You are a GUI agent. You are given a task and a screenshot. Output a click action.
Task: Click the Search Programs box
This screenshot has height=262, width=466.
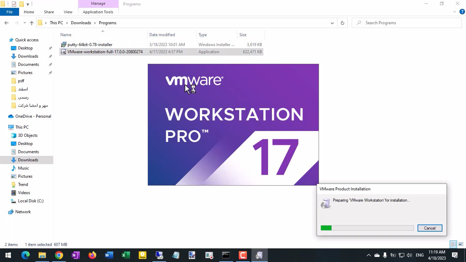[407, 23]
